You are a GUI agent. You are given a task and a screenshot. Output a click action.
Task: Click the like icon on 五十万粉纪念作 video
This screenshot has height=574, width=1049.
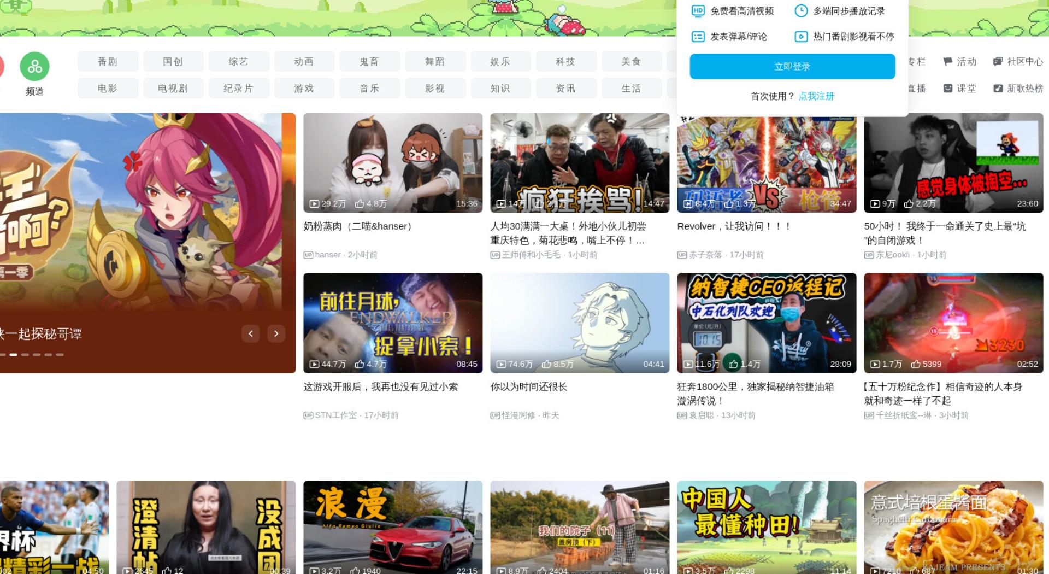(916, 364)
